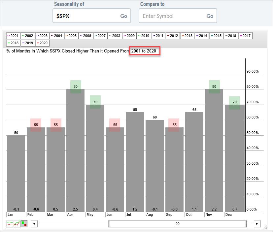Image resolution: width=273 pixels, height=232 pixels.
Task: Click Go in the Compare to box
Action: 210,16
